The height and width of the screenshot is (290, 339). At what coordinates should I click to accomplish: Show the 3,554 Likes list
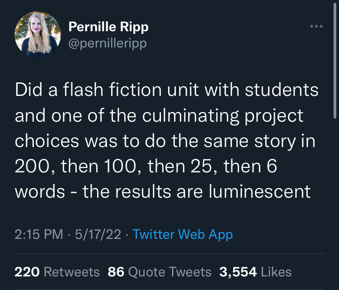[x=255, y=272]
